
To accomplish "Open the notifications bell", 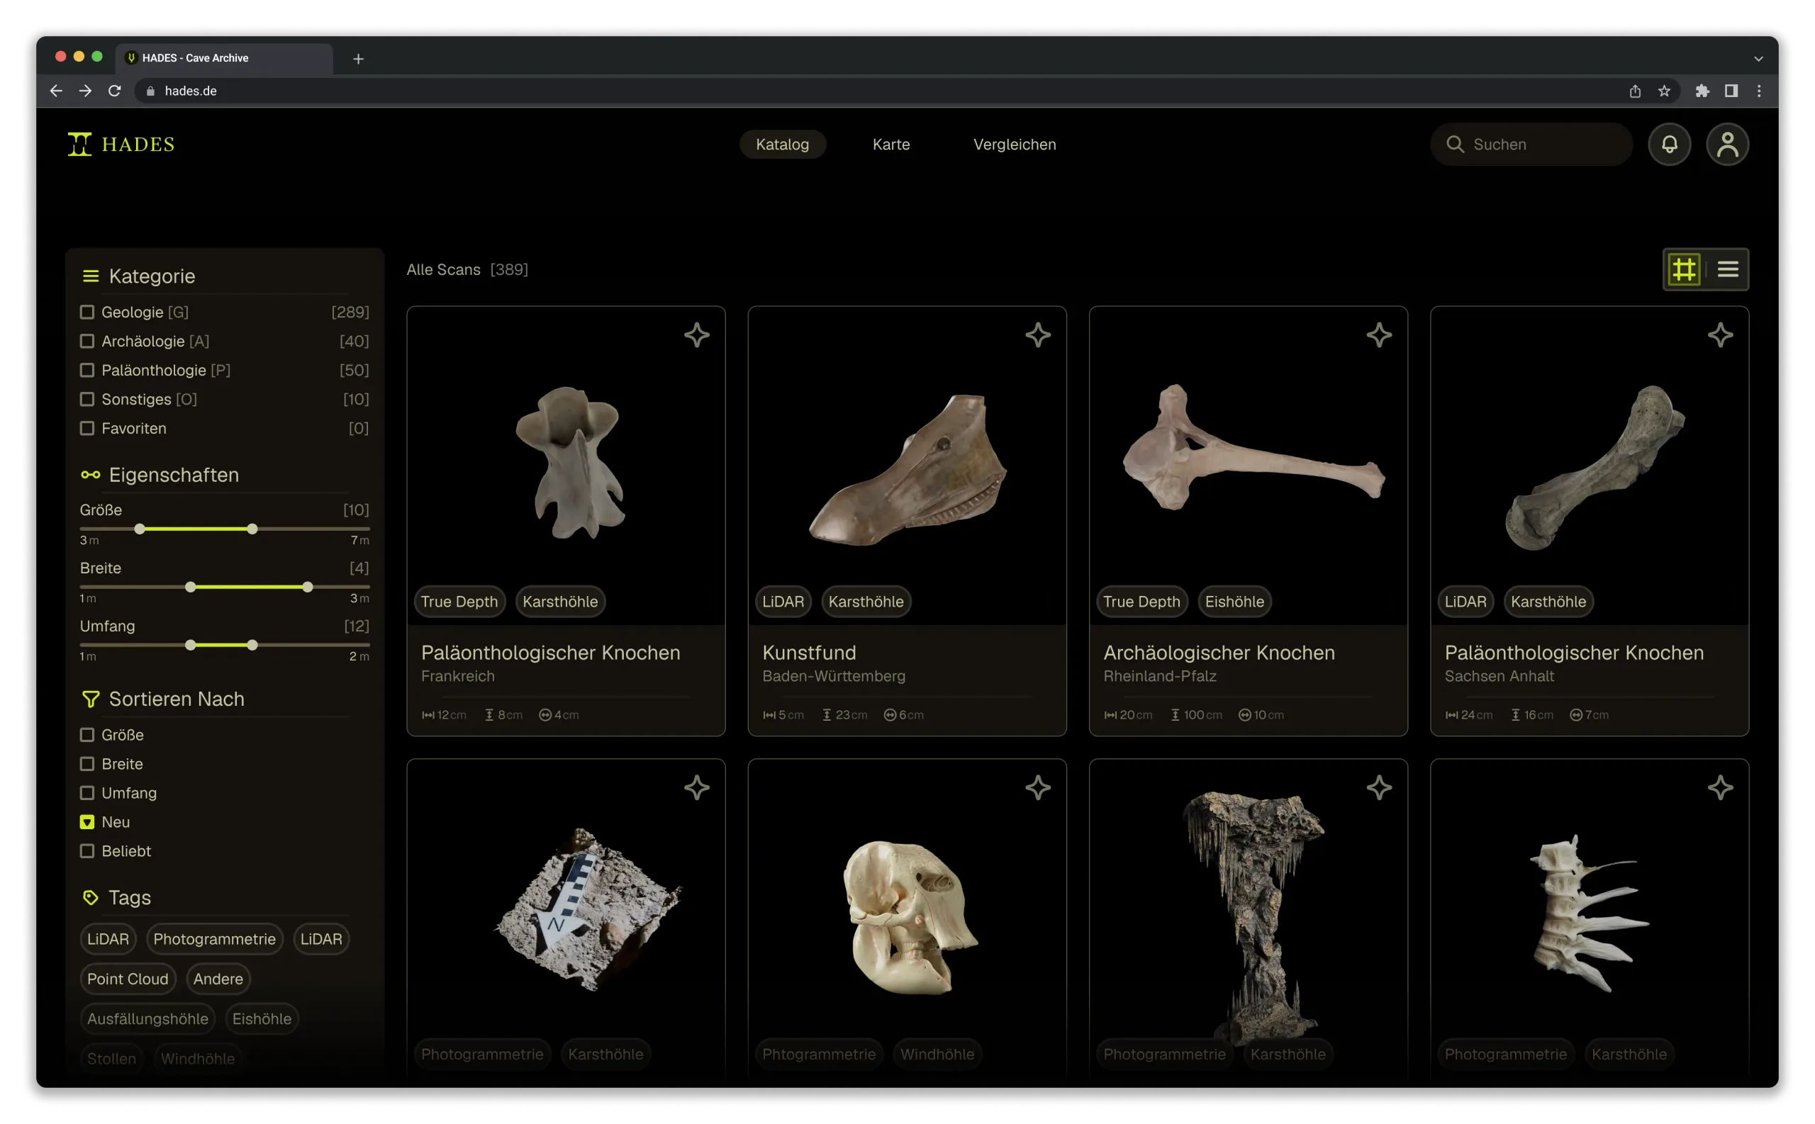I will pyautogui.click(x=1669, y=144).
